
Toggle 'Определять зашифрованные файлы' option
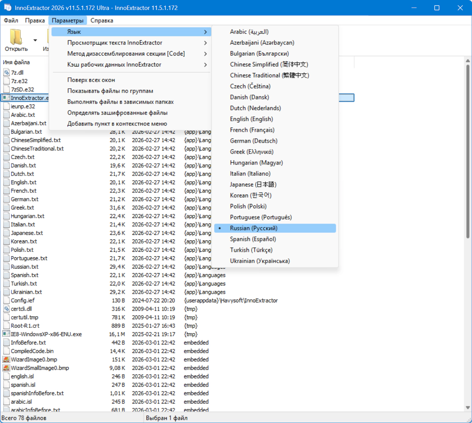[x=117, y=113]
